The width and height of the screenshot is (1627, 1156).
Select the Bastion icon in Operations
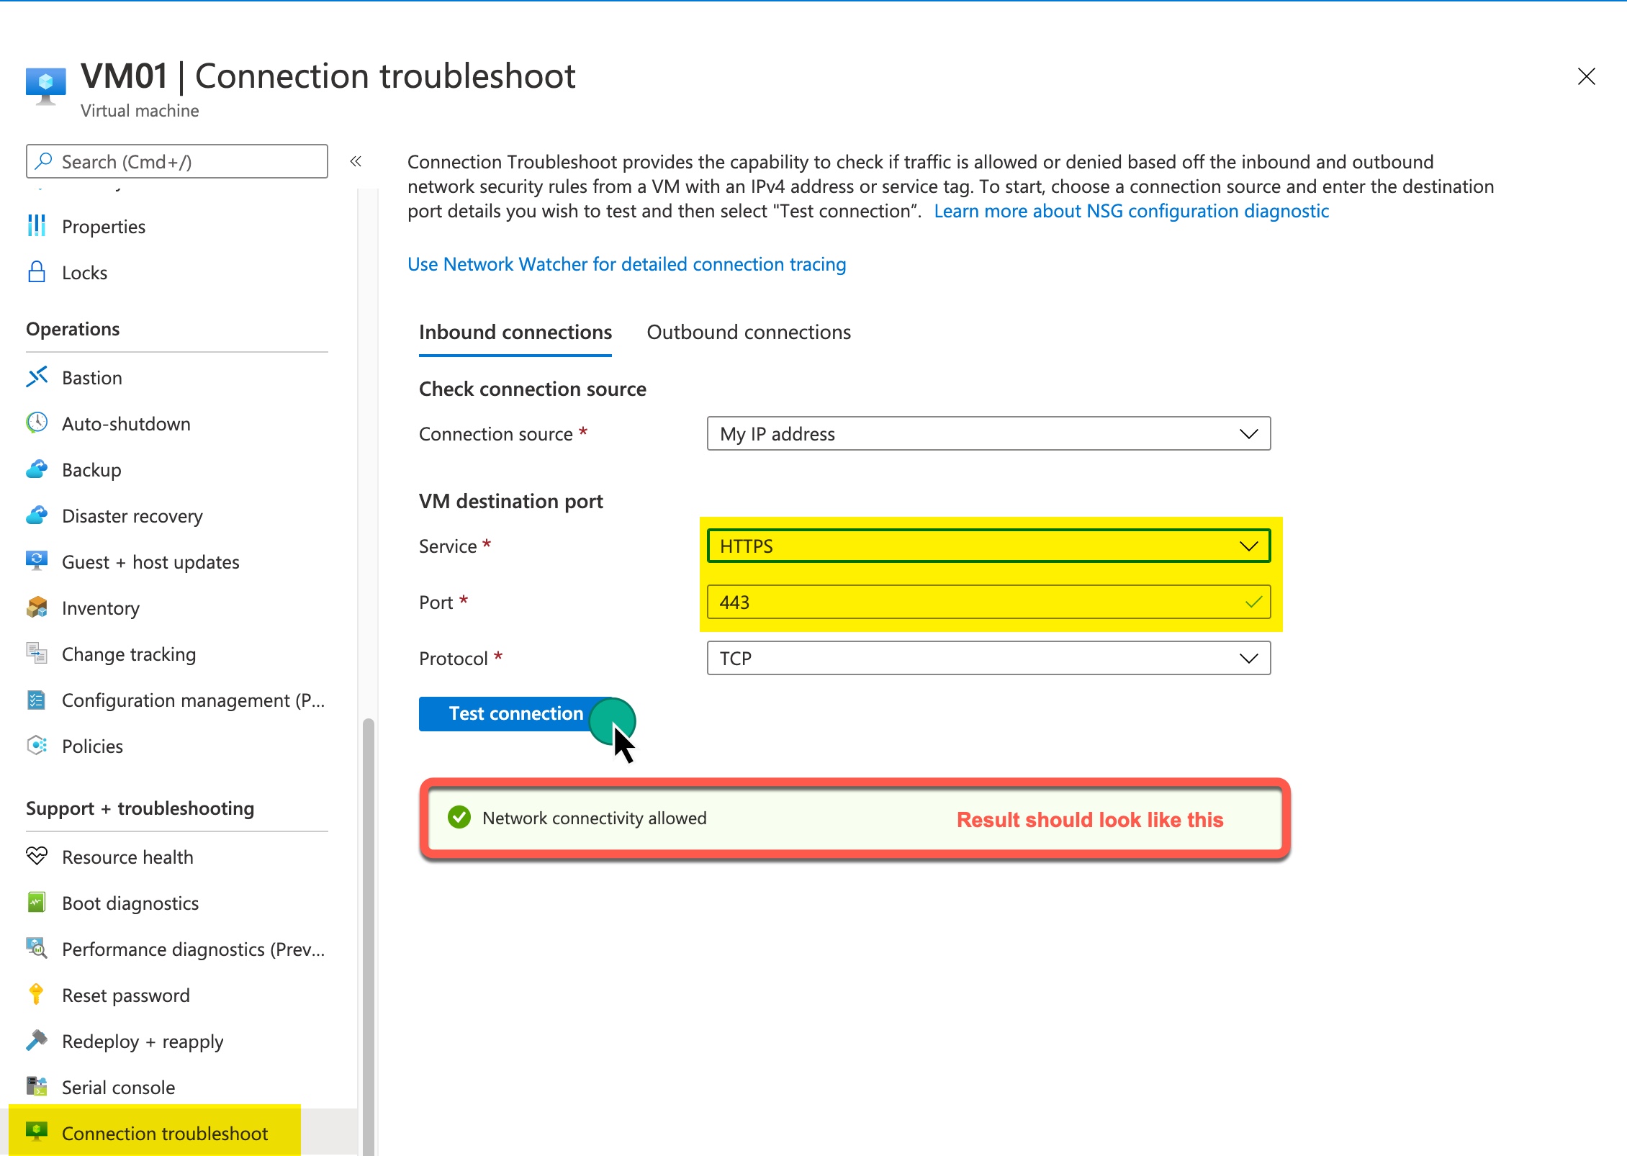tap(37, 377)
